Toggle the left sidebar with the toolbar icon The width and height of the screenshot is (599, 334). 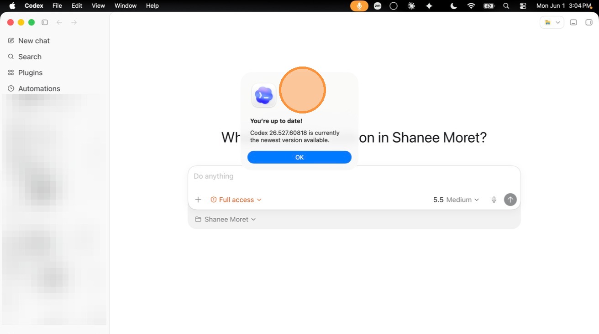pyautogui.click(x=45, y=22)
